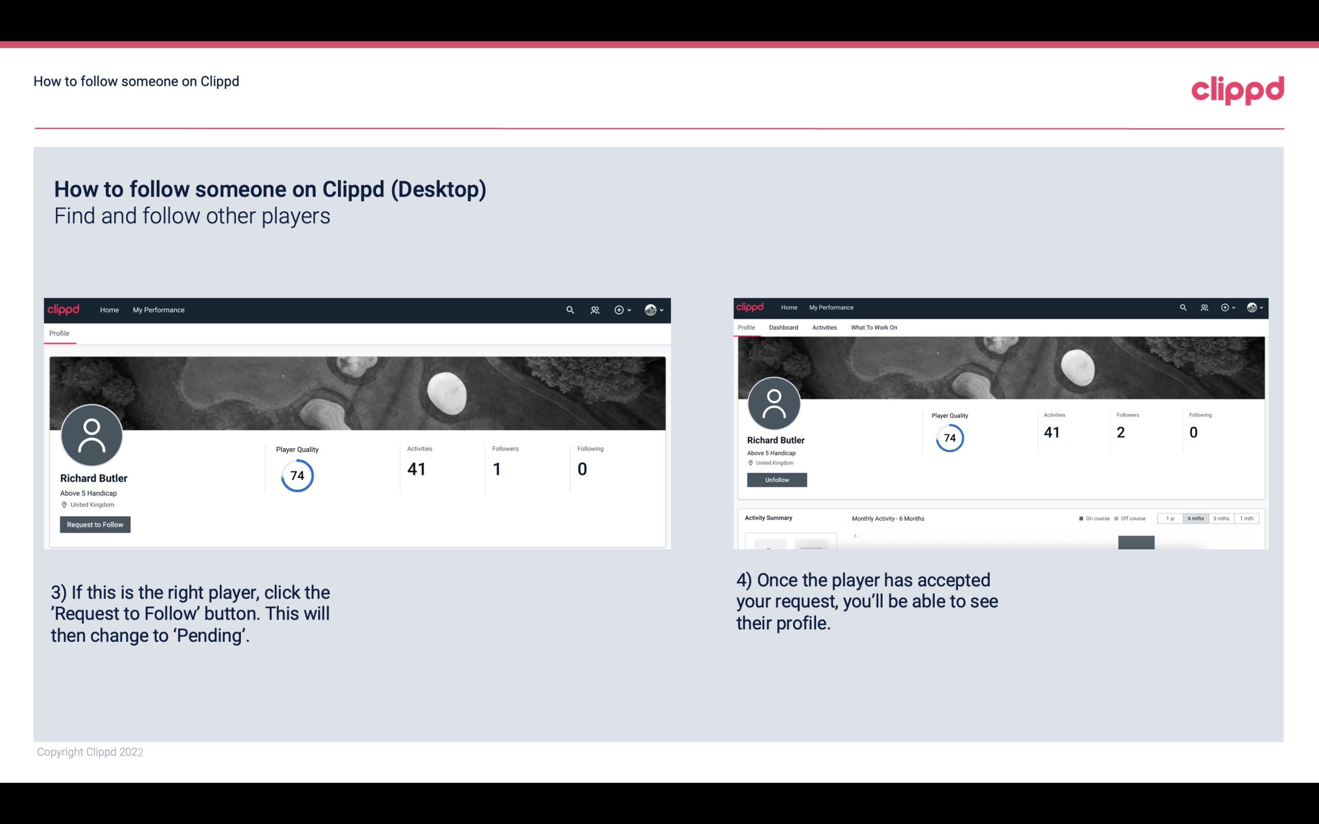Click the Clippd logo in left screenshot
Screen dimensions: 1319x824
pos(65,310)
